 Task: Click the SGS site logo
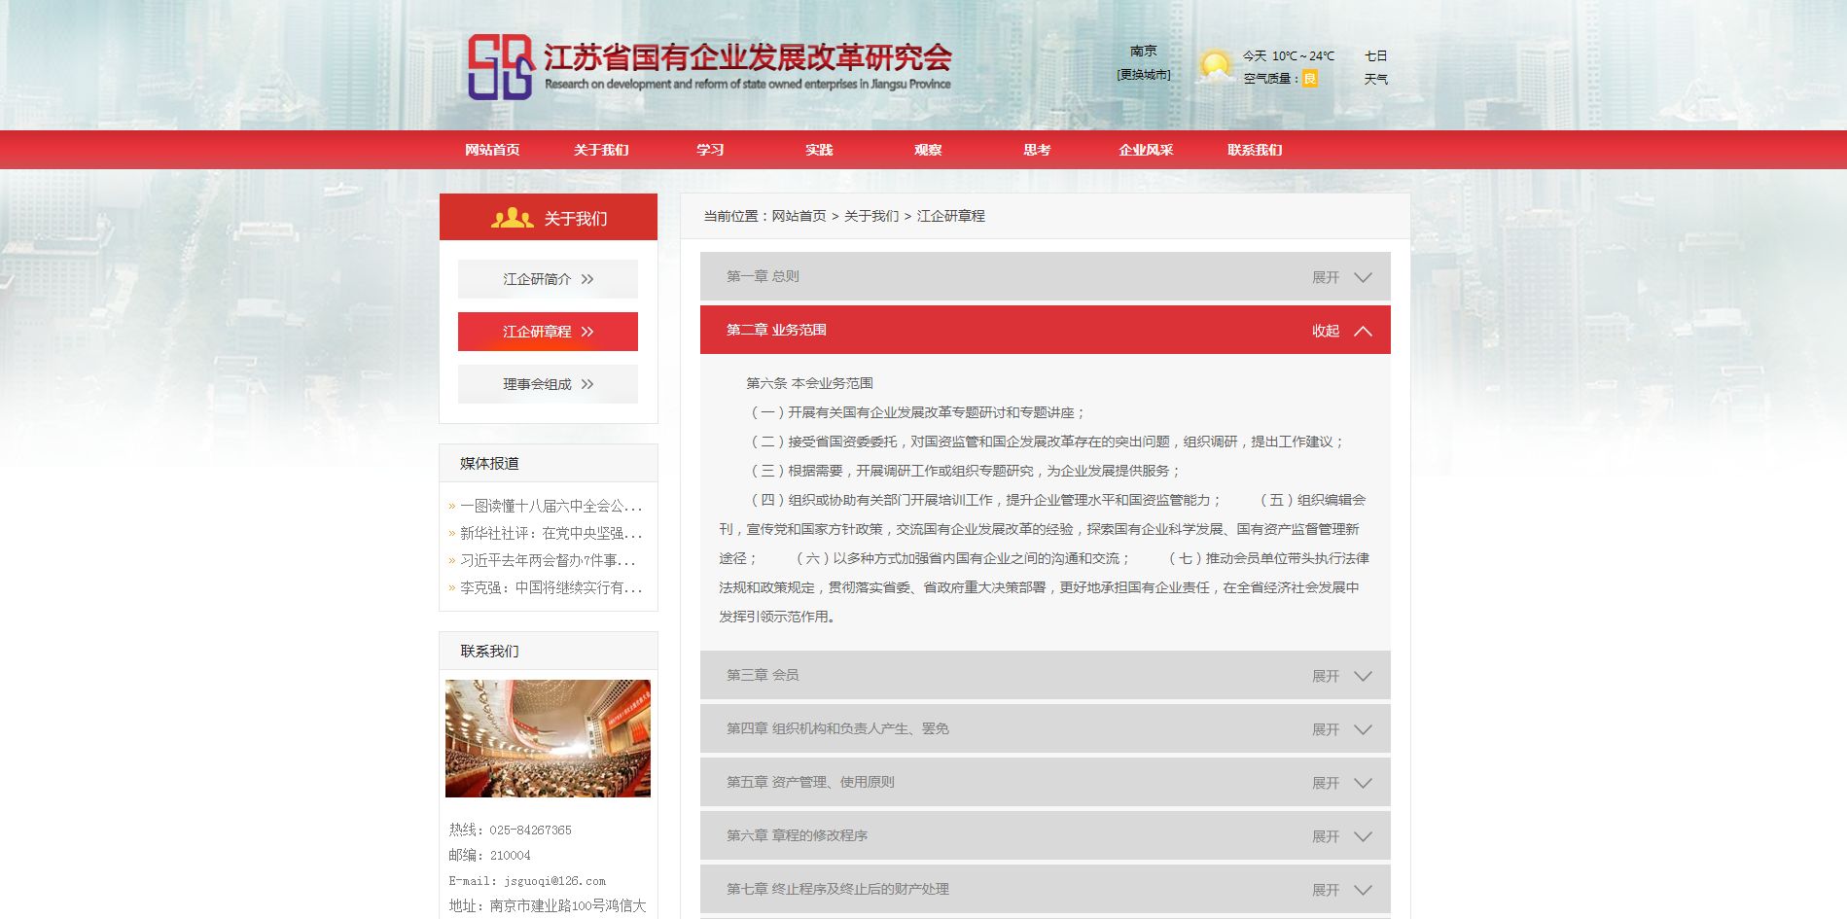[501, 67]
